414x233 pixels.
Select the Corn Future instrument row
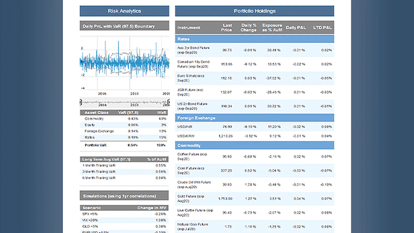[255, 171]
